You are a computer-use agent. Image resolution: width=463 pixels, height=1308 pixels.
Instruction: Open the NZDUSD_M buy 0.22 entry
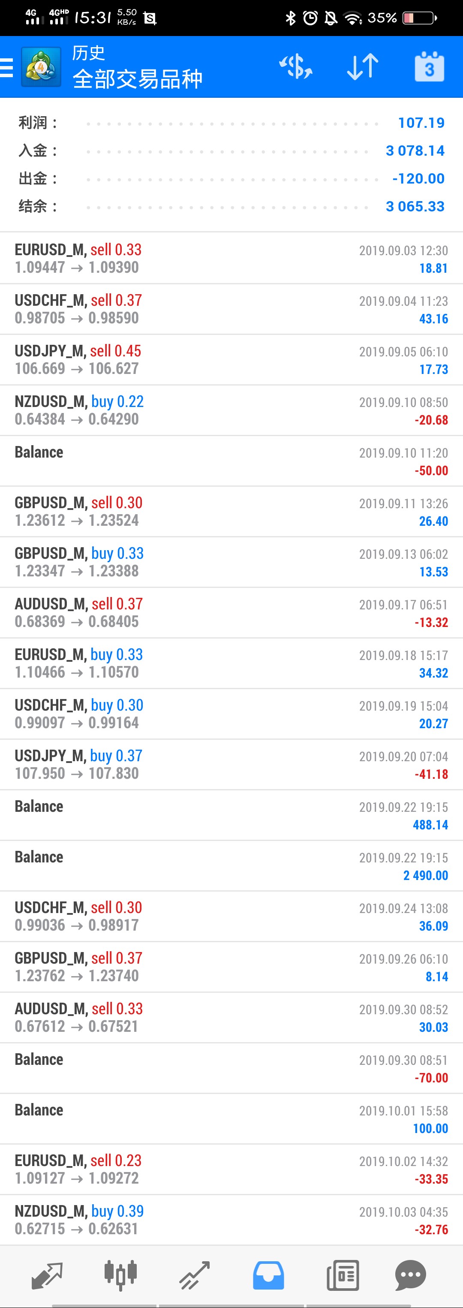click(231, 410)
